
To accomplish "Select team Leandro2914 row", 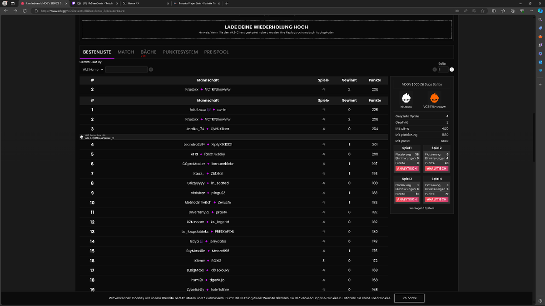I will [234, 144].
